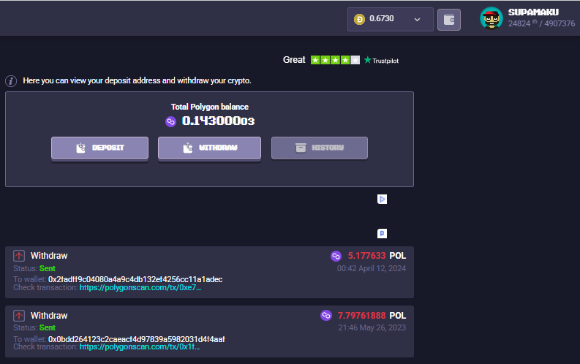This screenshot has width=580, height=364.
Task: Click the Sent status of April 12 withdraw
Action: point(48,268)
